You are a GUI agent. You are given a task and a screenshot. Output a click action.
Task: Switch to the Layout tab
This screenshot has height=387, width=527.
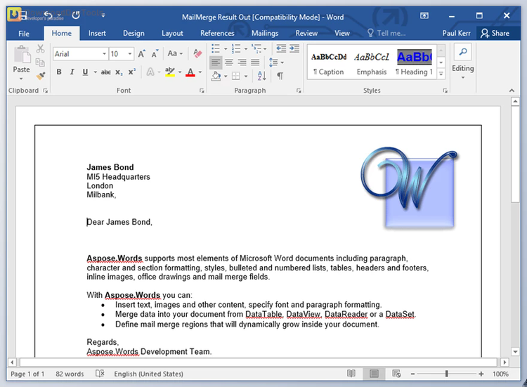tap(172, 33)
